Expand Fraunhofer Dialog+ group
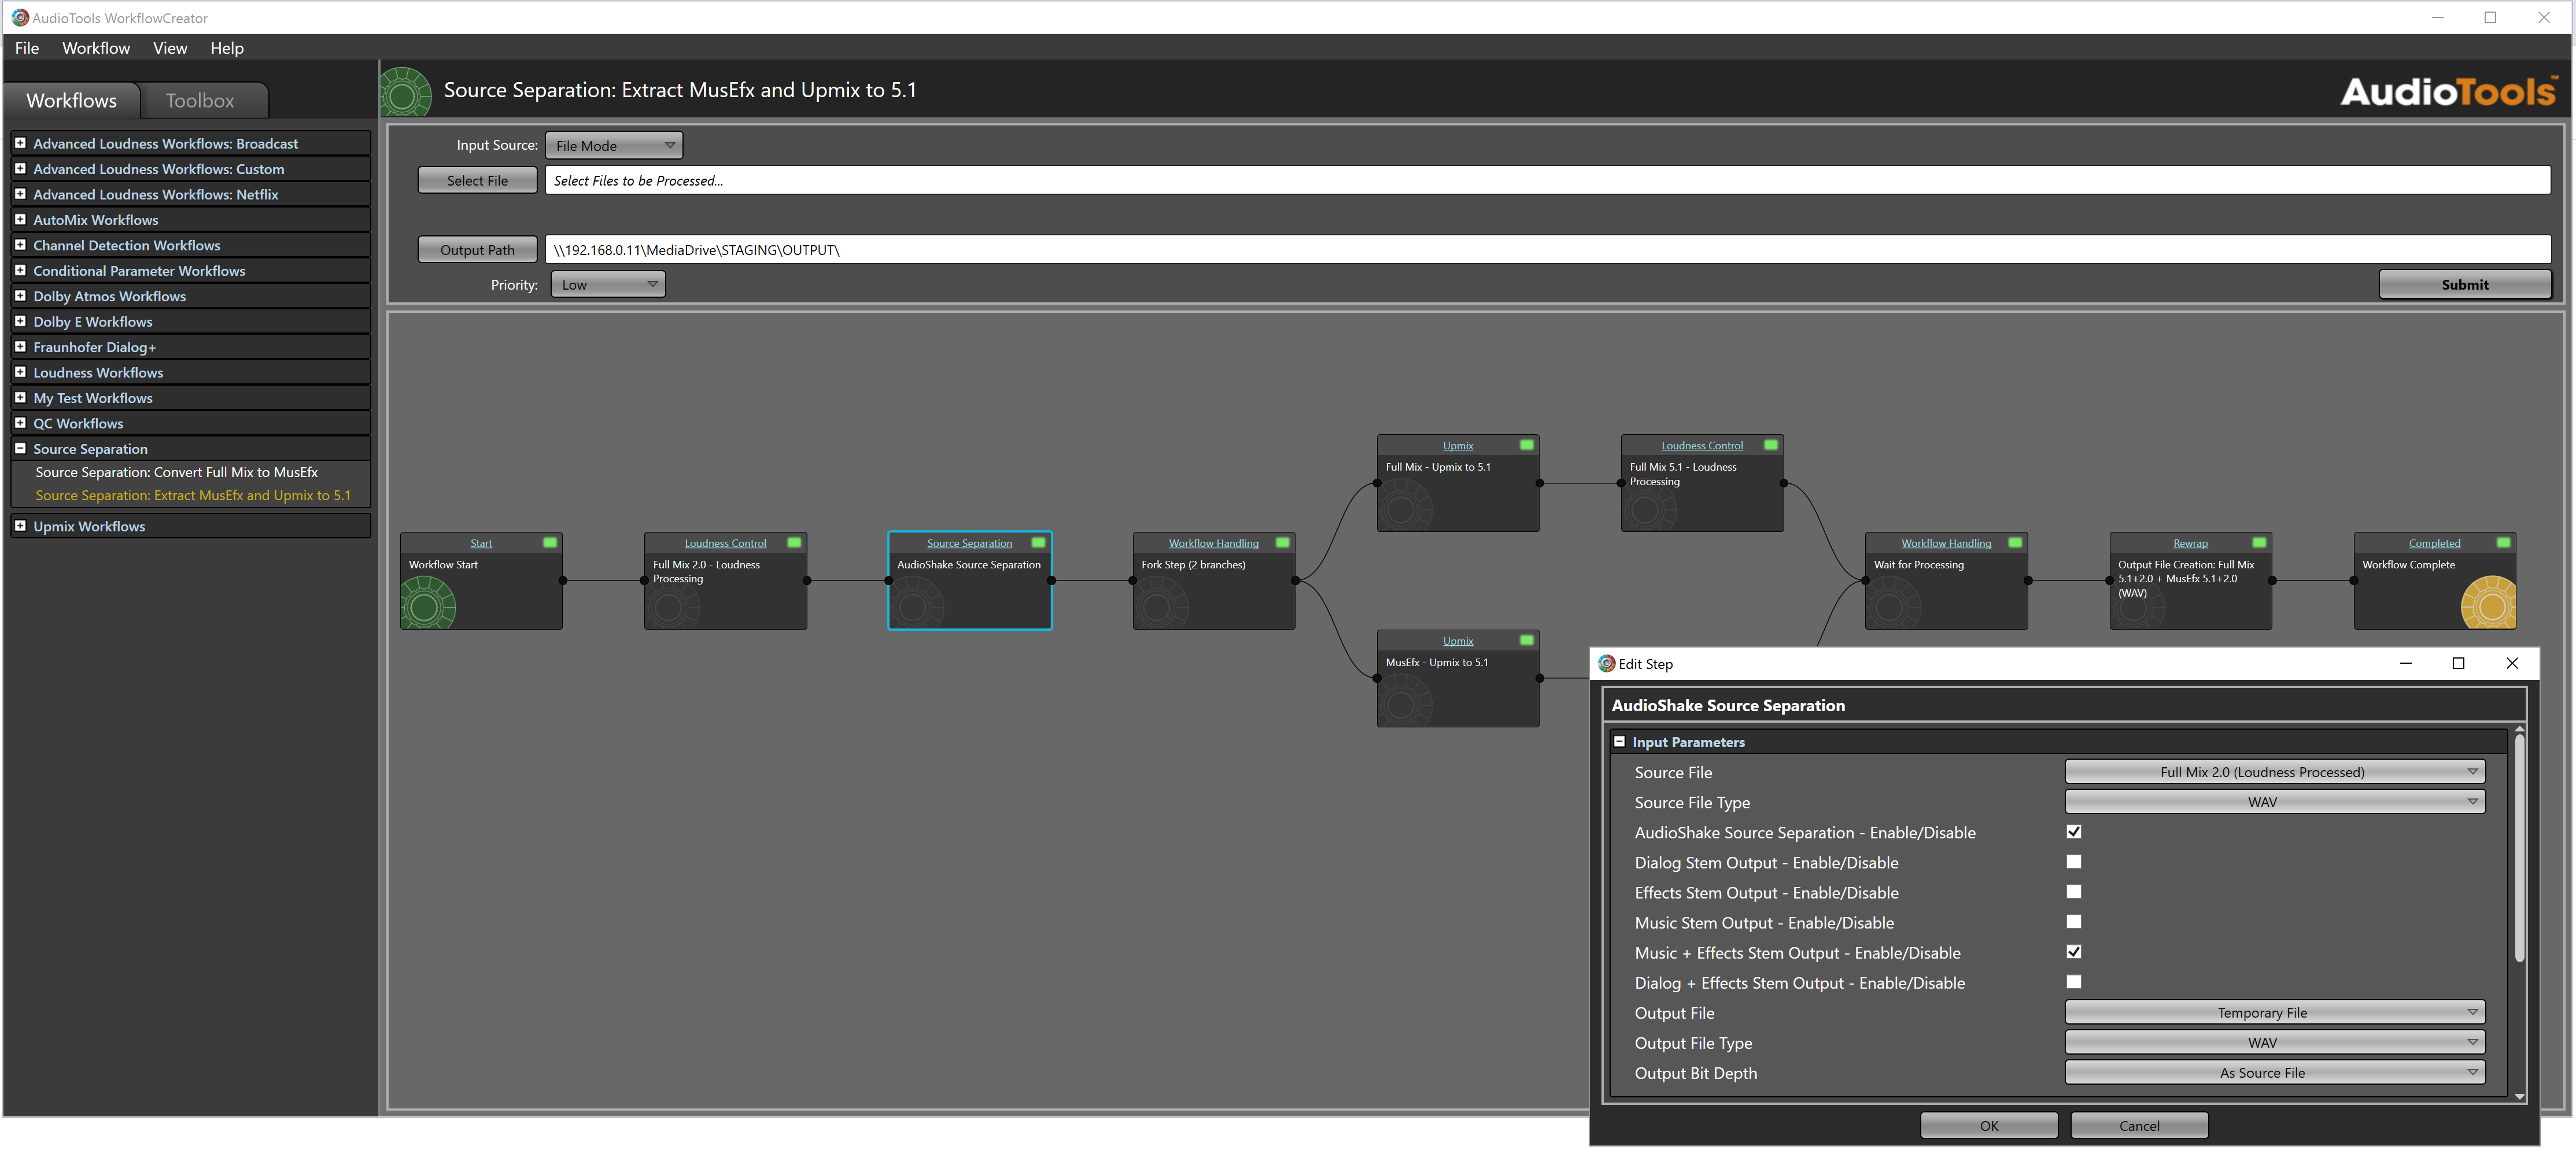Viewport: 2576px width, 1150px height. pos(20,347)
